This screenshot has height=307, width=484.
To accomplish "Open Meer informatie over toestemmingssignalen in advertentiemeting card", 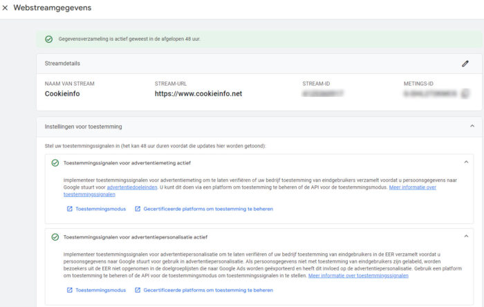I will click(412, 187).
